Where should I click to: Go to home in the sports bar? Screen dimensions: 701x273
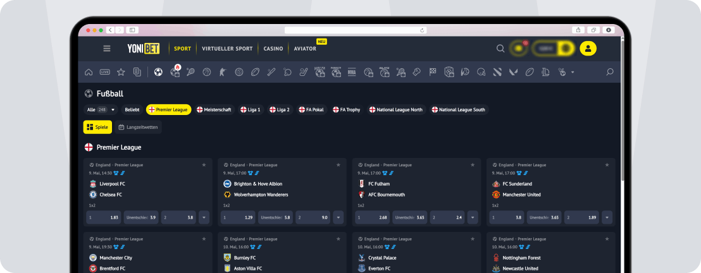tap(89, 72)
